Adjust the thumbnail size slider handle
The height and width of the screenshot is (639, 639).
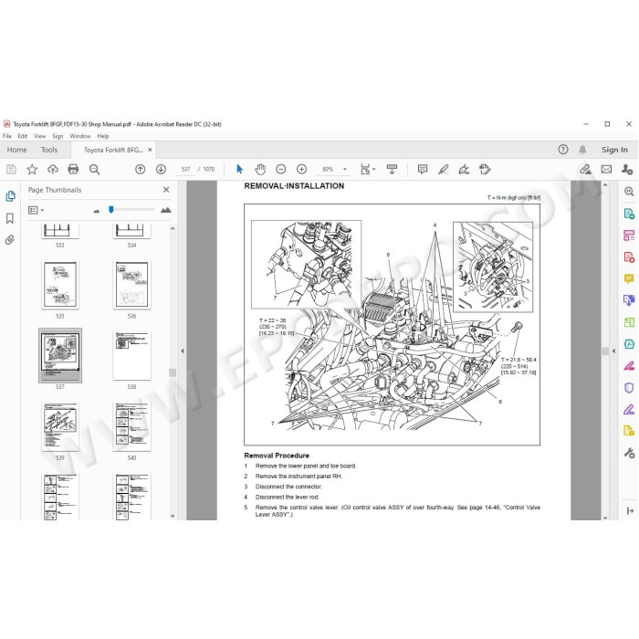pos(110,209)
